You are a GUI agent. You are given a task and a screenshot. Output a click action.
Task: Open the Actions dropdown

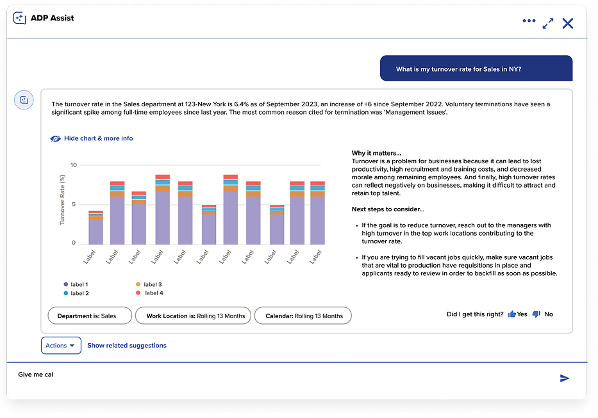(x=61, y=346)
